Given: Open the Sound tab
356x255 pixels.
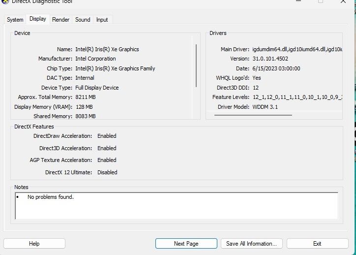Looking at the screenshot, I should pyautogui.click(x=83, y=20).
